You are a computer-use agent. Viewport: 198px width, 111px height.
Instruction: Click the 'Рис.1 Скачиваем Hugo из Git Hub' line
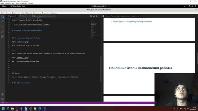point(26,46)
